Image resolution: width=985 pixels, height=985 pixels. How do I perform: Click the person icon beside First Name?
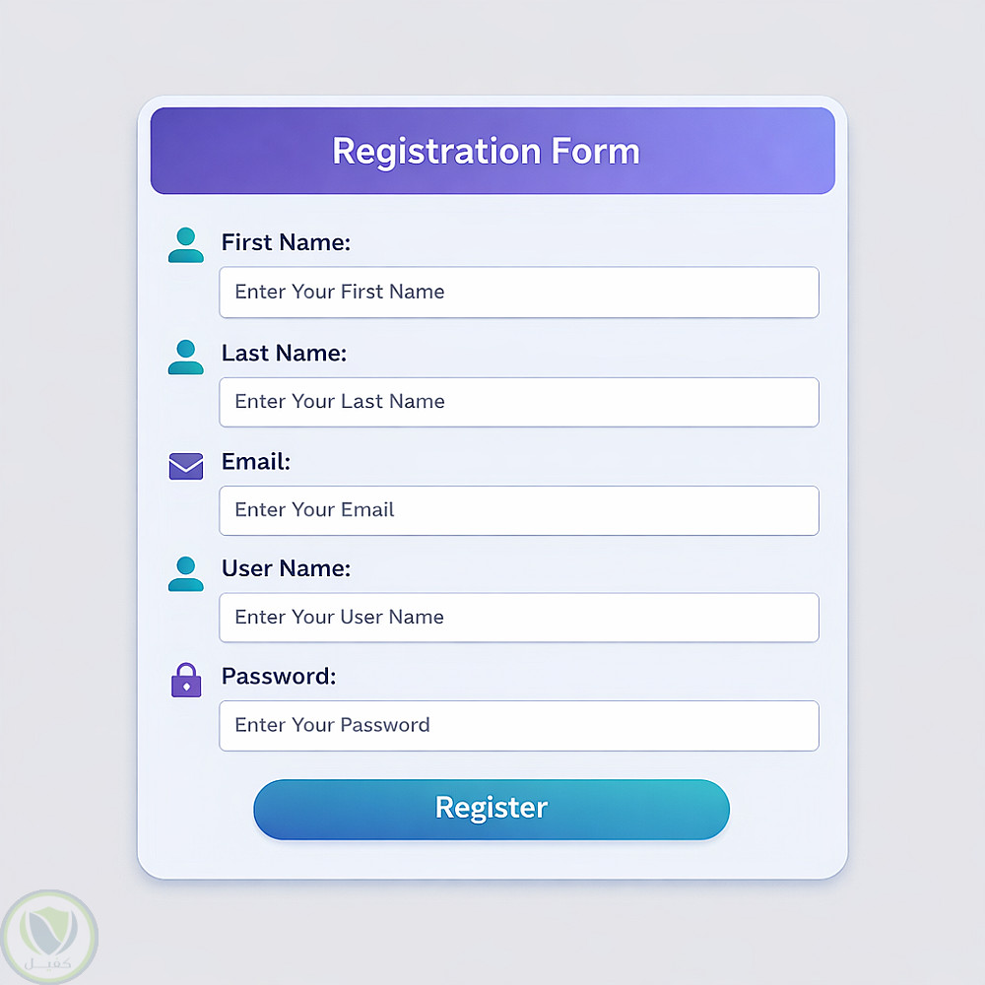tap(185, 245)
